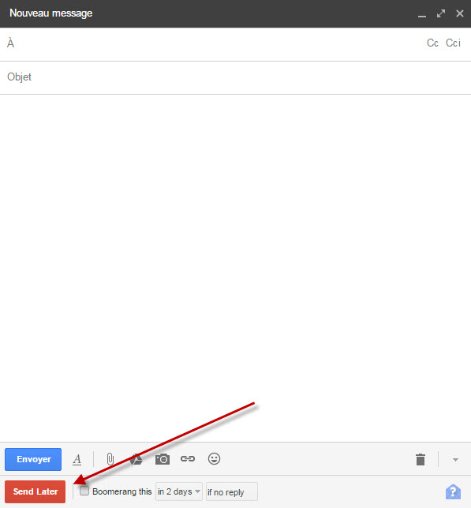
Task: Insert a link with chain icon
Action: point(188,459)
